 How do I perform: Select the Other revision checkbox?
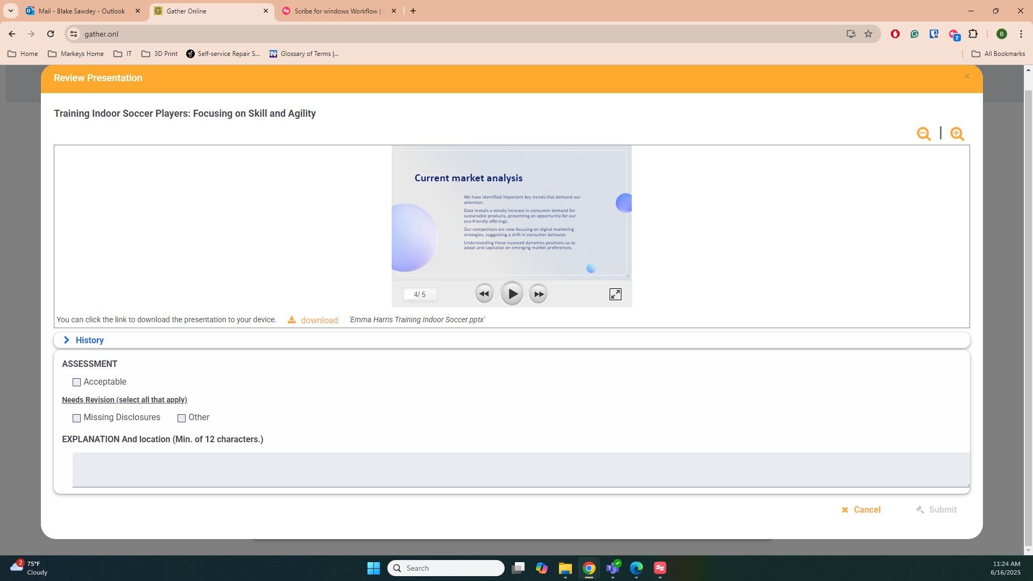pyautogui.click(x=181, y=418)
